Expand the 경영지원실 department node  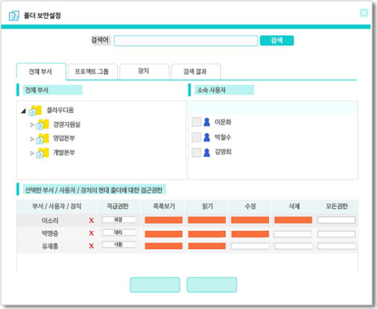[x=32, y=124]
